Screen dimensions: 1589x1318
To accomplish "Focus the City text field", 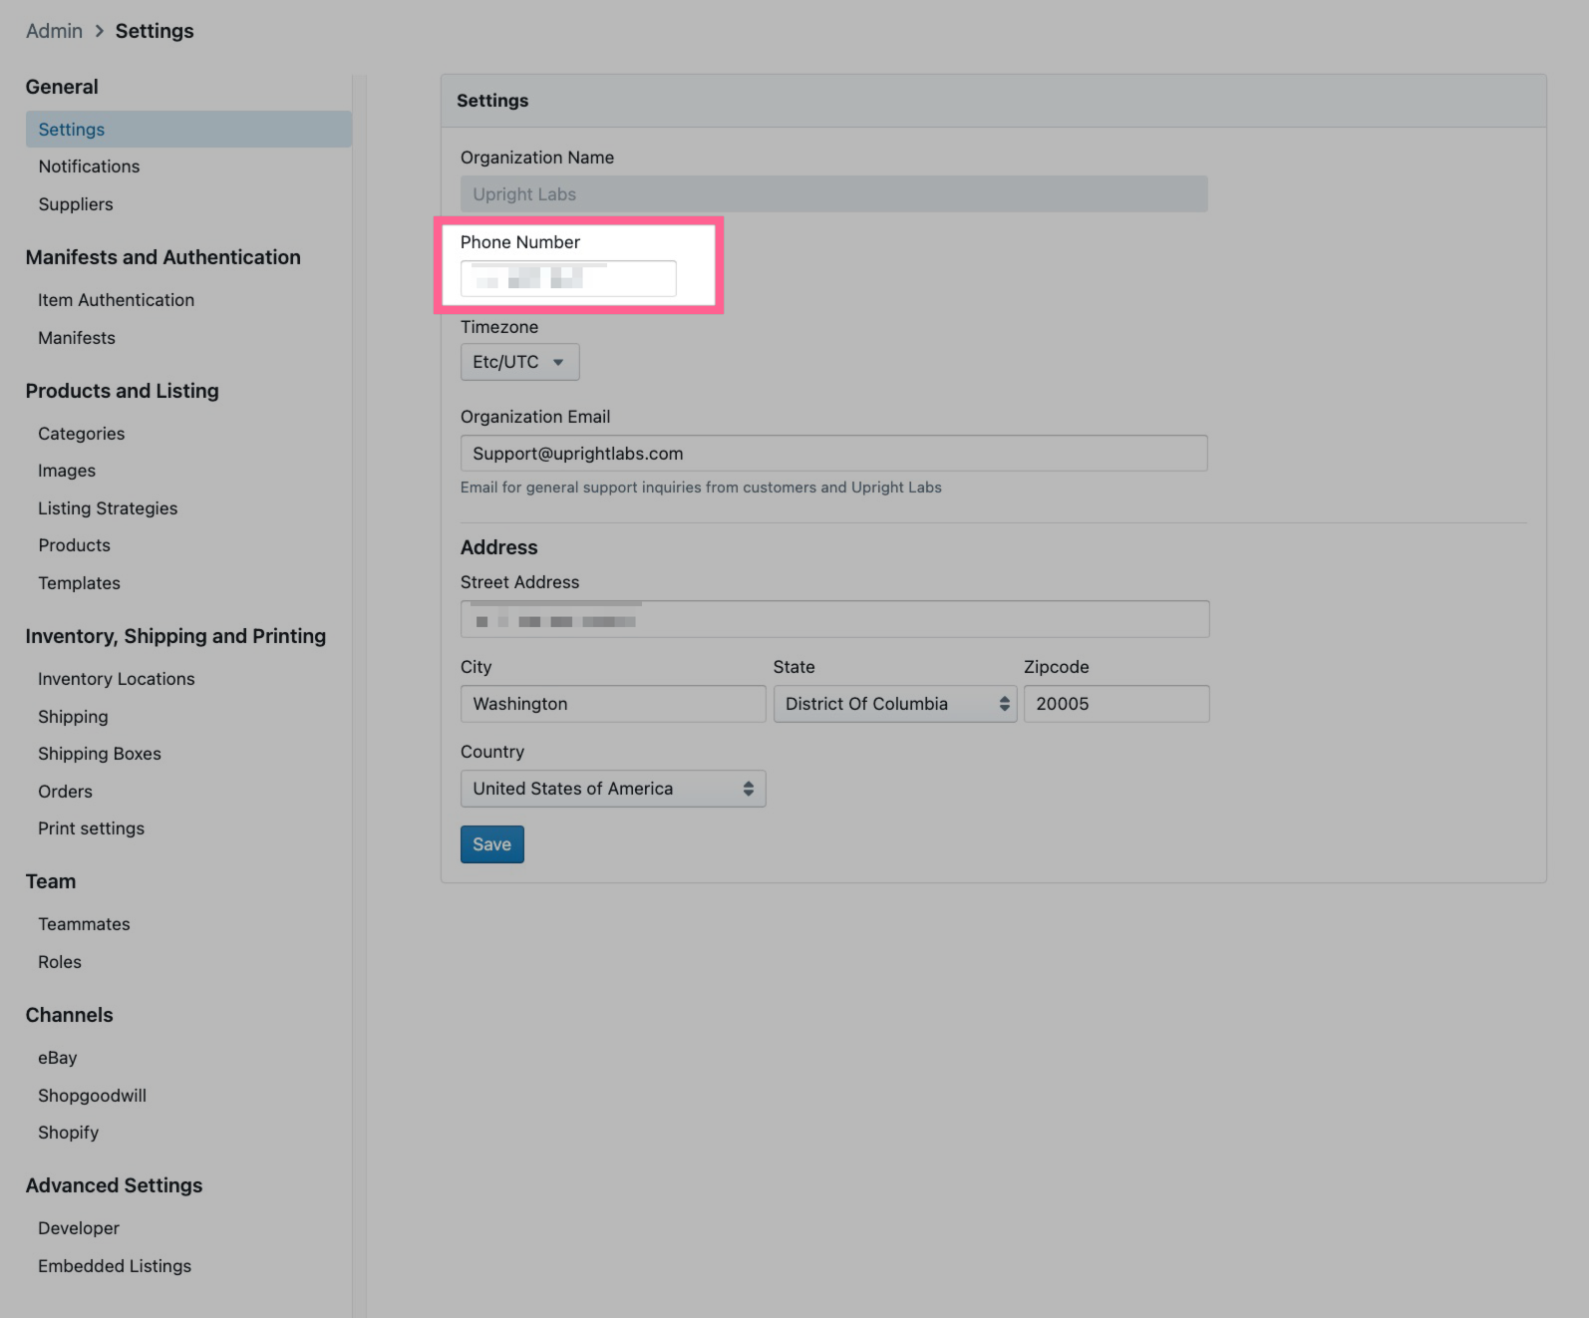I will [612, 704].
